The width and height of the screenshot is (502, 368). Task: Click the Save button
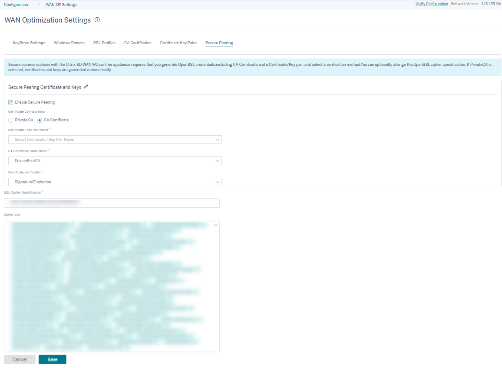(53, 359)
